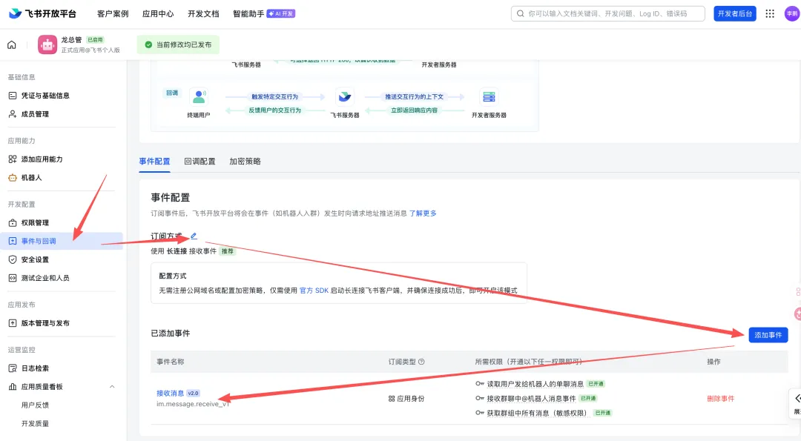
Task: Click the 删除事件 link
Action: click(720, 399)
